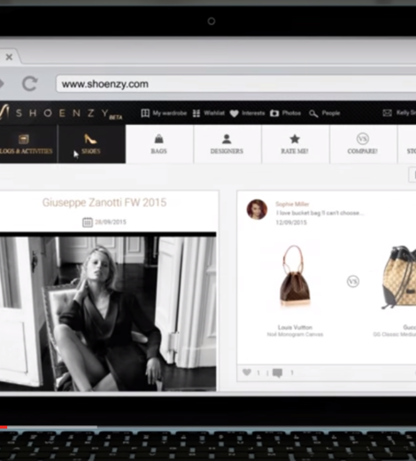Switch to the Rate Me! tab

click(x=295, y=144)
